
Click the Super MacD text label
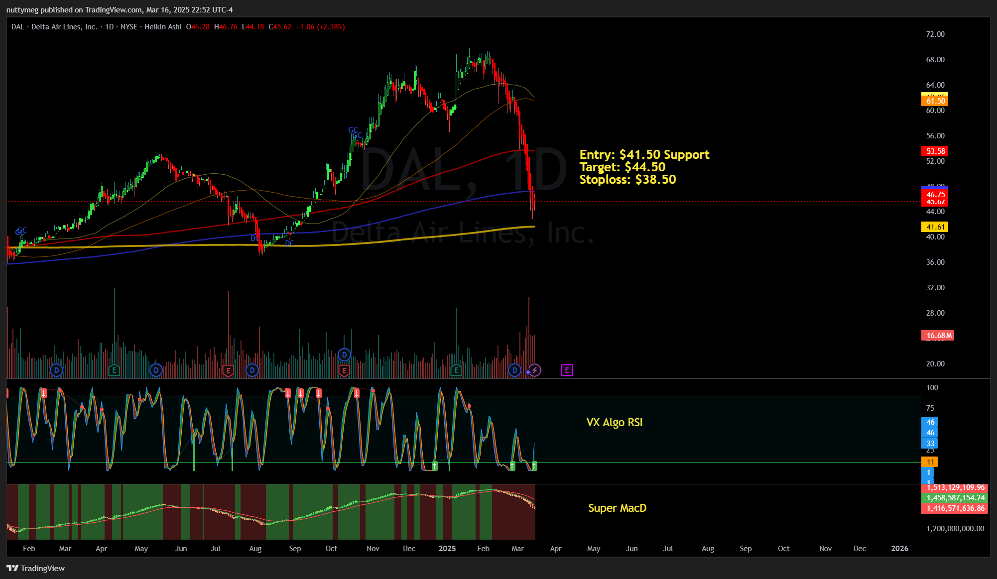click(618, 508)
